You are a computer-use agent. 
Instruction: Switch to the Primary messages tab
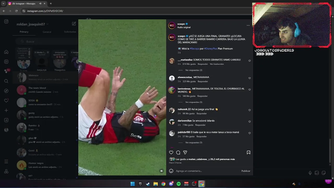[x=24, y=32]
